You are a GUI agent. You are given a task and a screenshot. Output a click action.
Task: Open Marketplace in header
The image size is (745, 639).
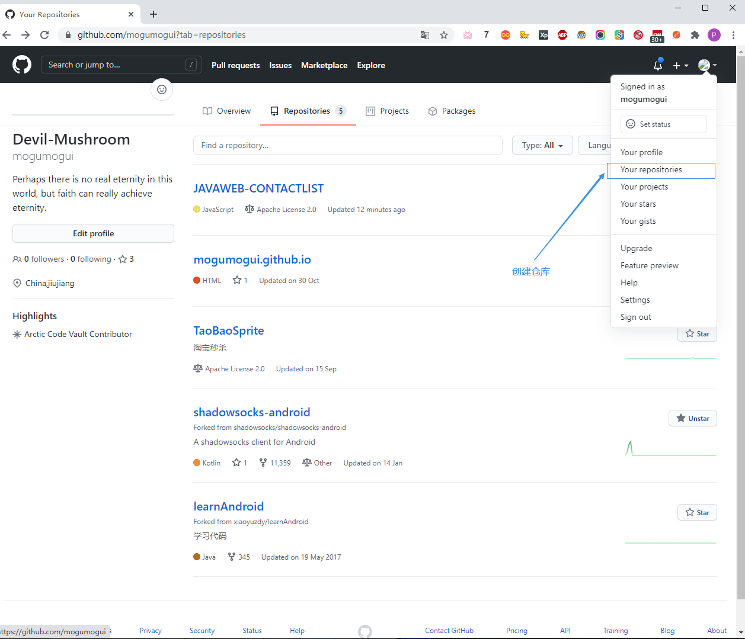click(x=324, y=65)
